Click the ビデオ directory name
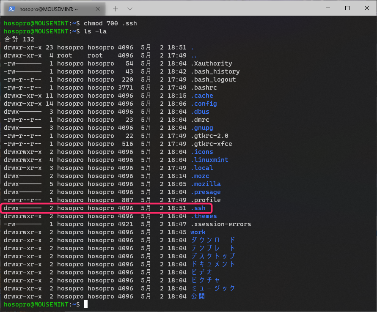Viewport: 377px width, 312px height. click(202, 272)
